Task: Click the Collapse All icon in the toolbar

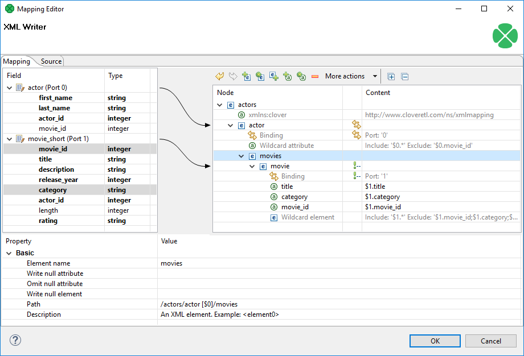Action: (406, 76)
